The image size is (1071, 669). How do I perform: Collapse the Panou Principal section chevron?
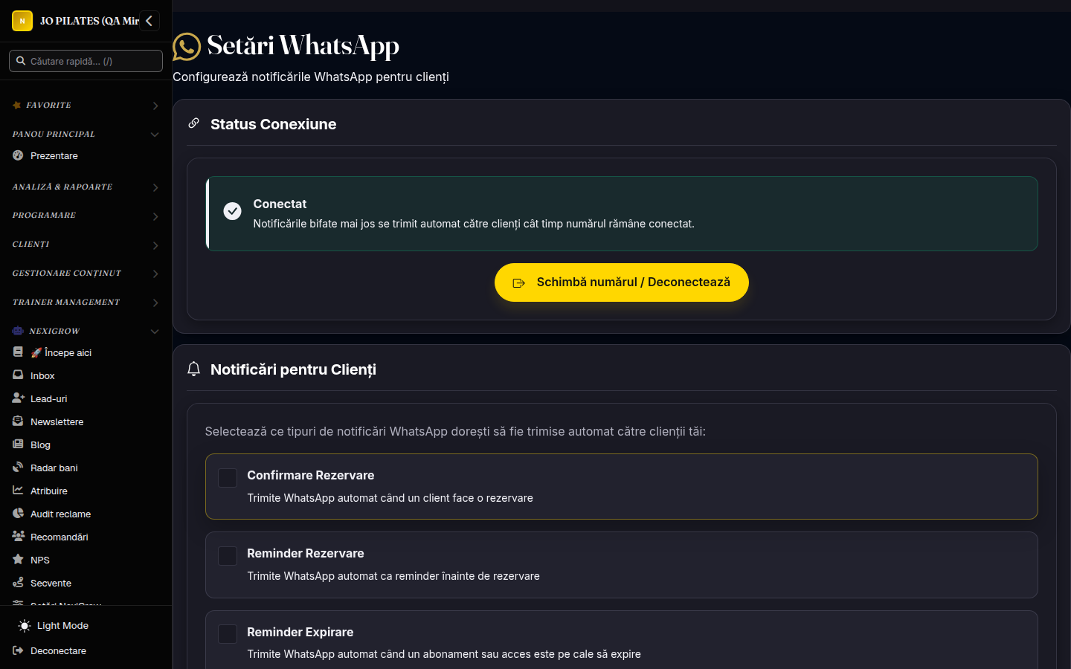point(155,135)
